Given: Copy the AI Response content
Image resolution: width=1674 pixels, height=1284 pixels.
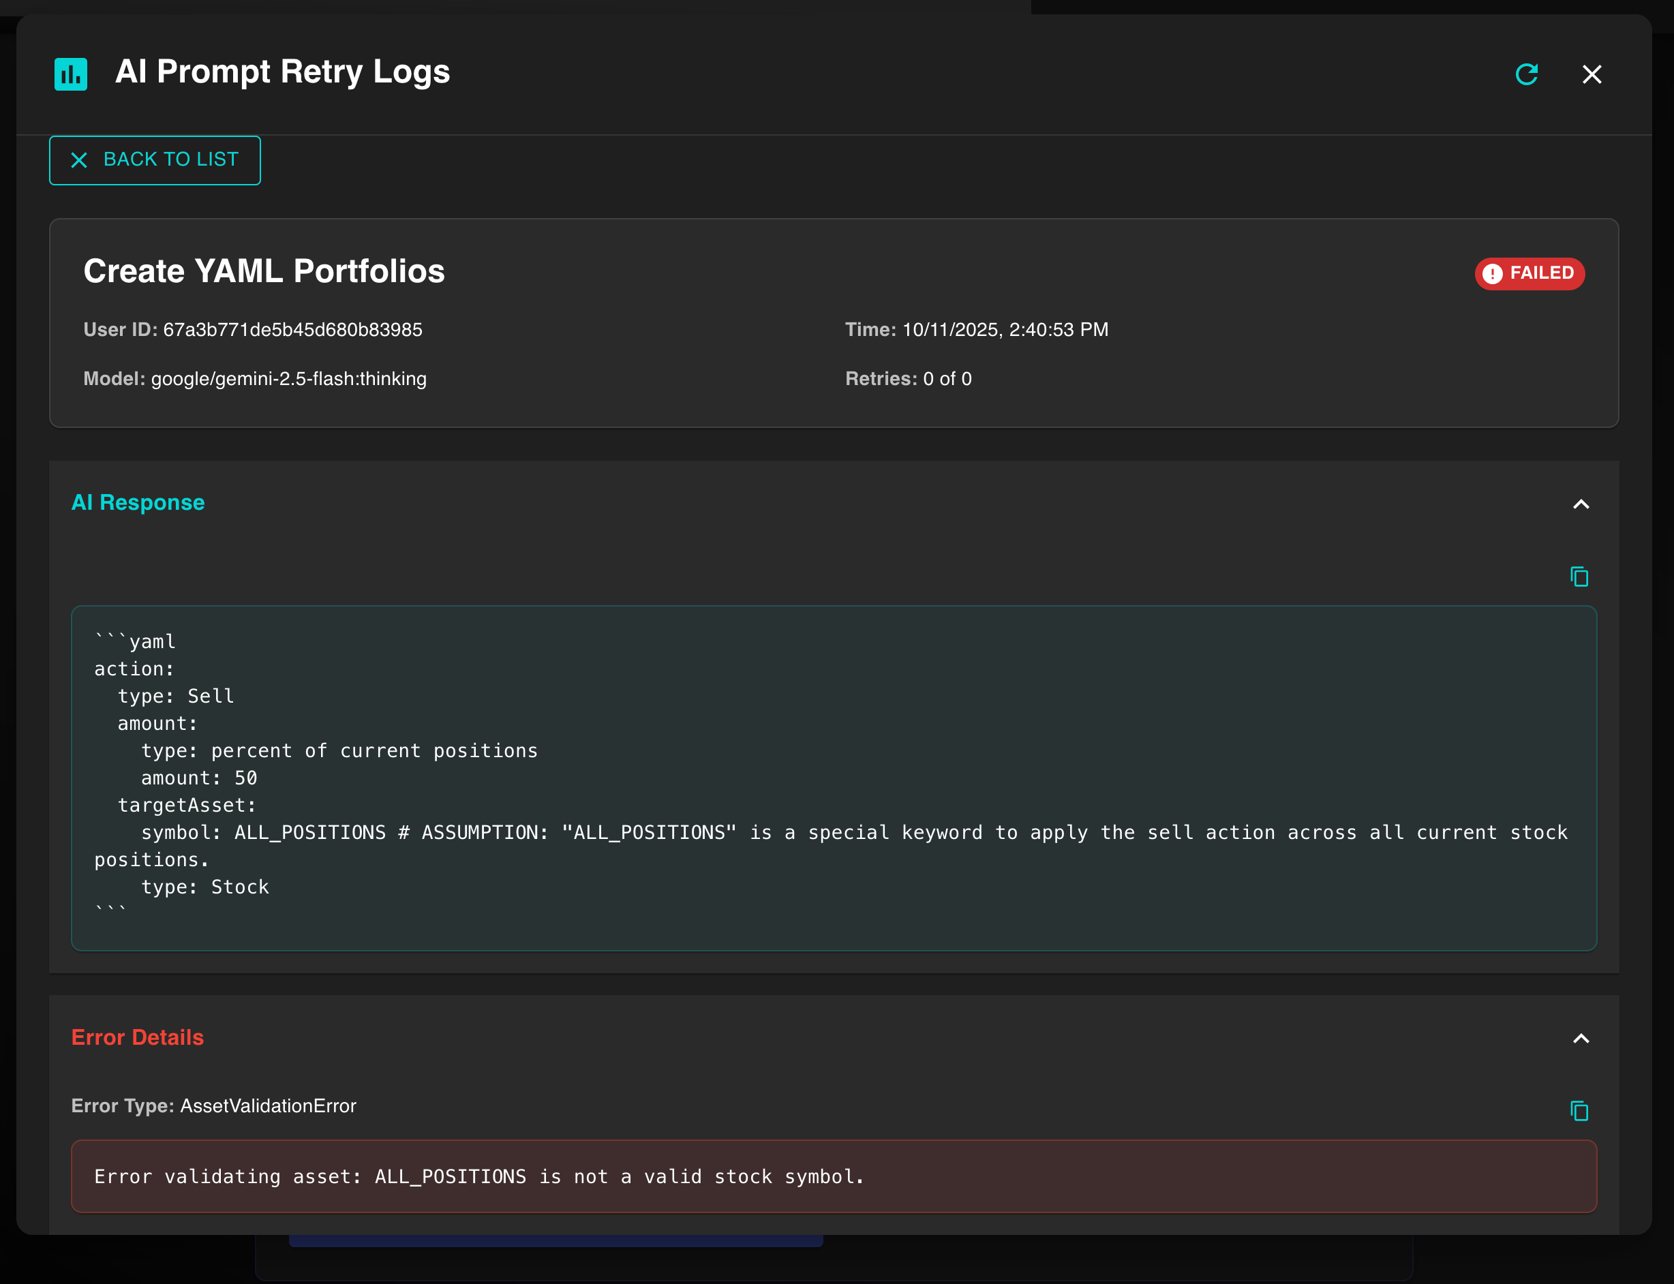Looking at the screenshot, I should click(x=1579, y=577).
